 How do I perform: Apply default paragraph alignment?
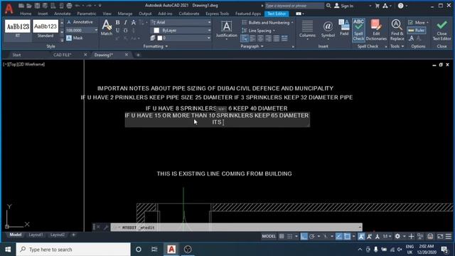pos(245,38)
